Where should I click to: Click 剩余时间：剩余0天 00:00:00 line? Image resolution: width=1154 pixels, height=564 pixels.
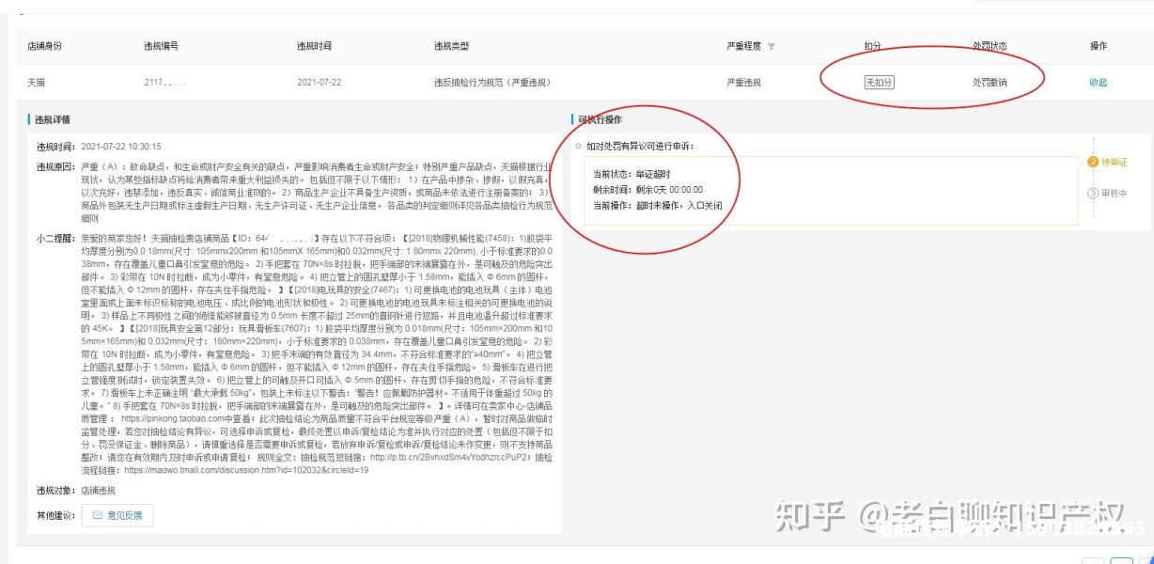click(x=647, y=189)
